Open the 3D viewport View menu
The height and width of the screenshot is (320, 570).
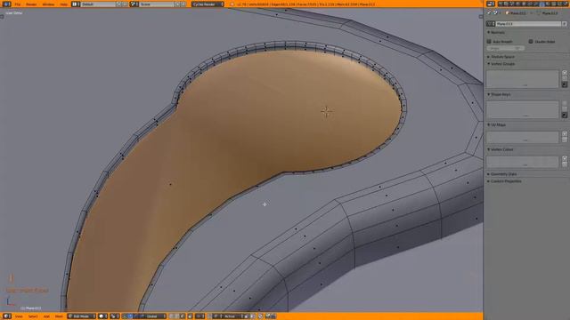[19, 316]
